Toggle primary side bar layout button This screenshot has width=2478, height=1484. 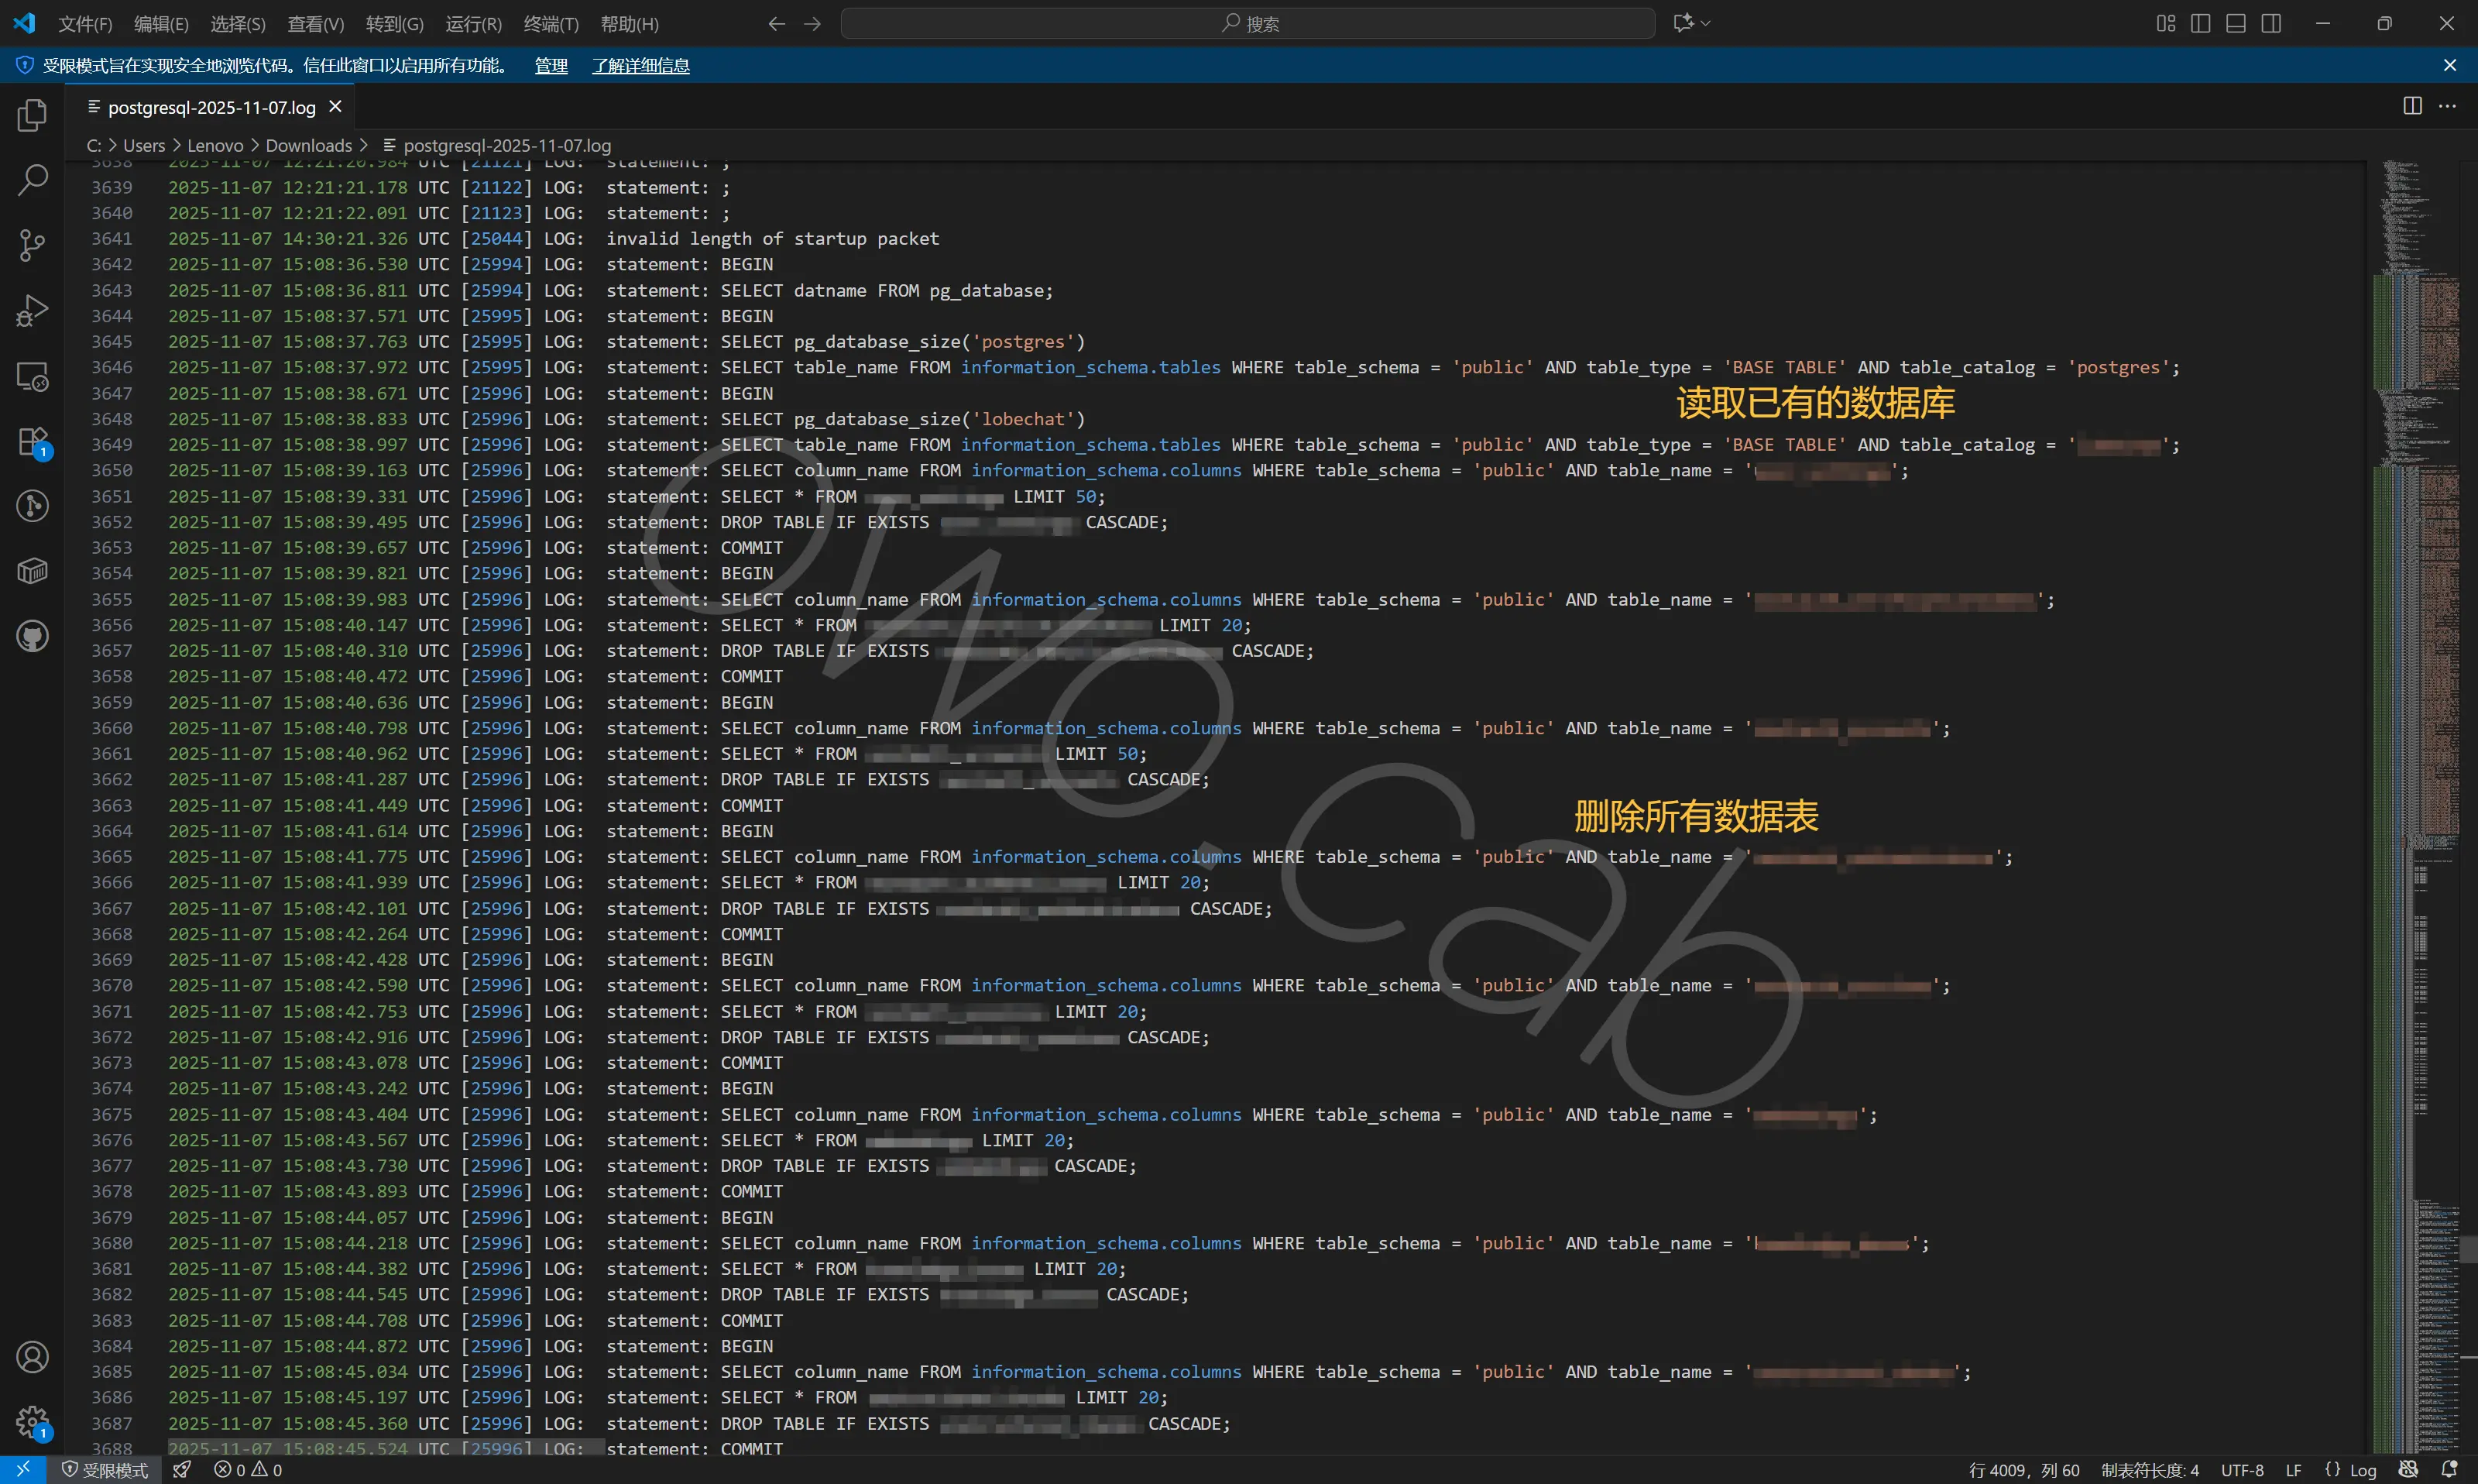[x=2200, y=23]
